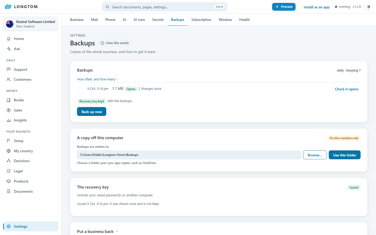Open Ask via sparkle icon
Screen dimensions: 376x235
(x=9, y=49)
